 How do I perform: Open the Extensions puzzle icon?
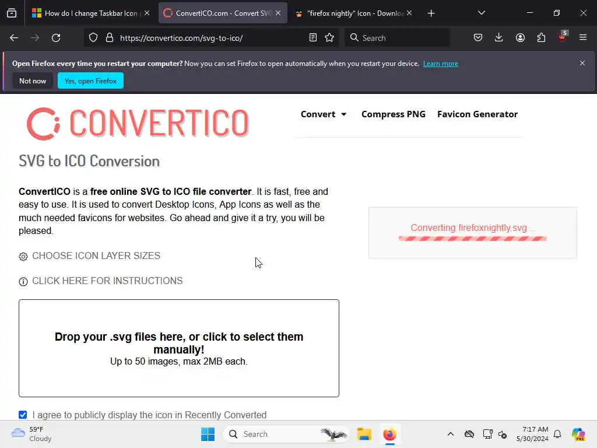pyautogui.click(x=541, y=38)
